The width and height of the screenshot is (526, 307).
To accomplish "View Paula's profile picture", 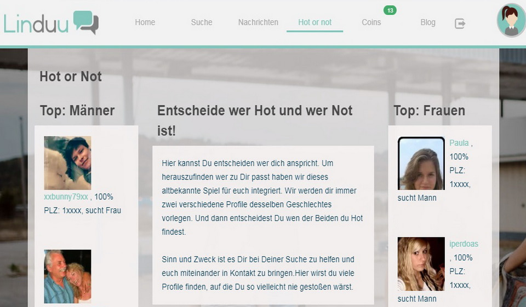I will click(x=421, y=164).
